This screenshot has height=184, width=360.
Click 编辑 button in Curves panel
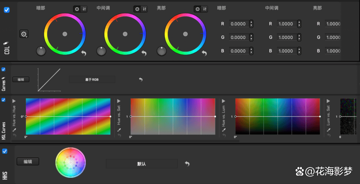(21, 79)
